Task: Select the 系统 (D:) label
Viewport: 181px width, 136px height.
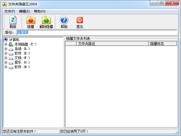Action: (22, 49)
